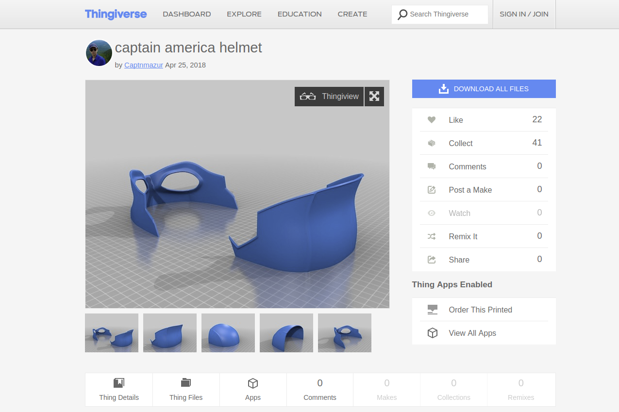Click the View All Apps cube icon

coord(433,333)
